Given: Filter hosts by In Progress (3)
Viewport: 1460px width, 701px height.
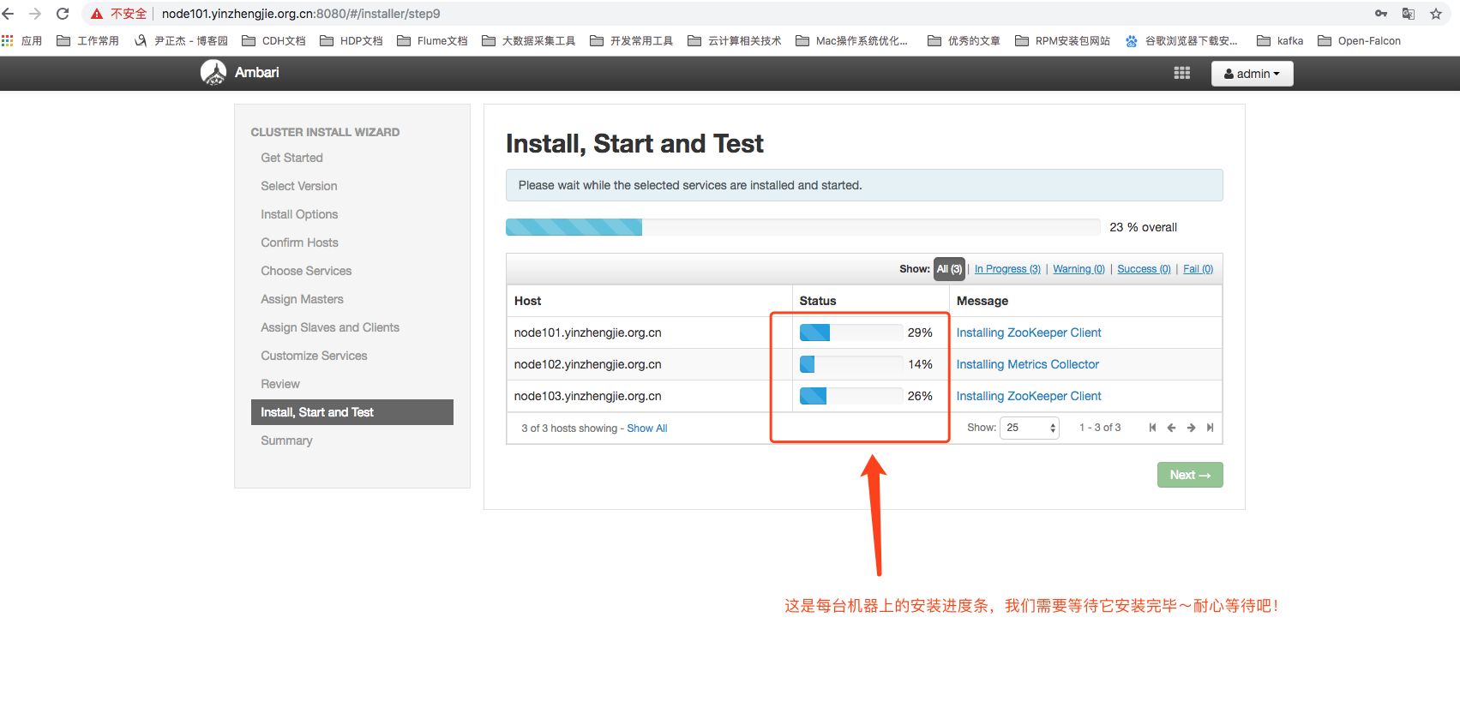Looking at the screenshot, I should point(1007,269).
